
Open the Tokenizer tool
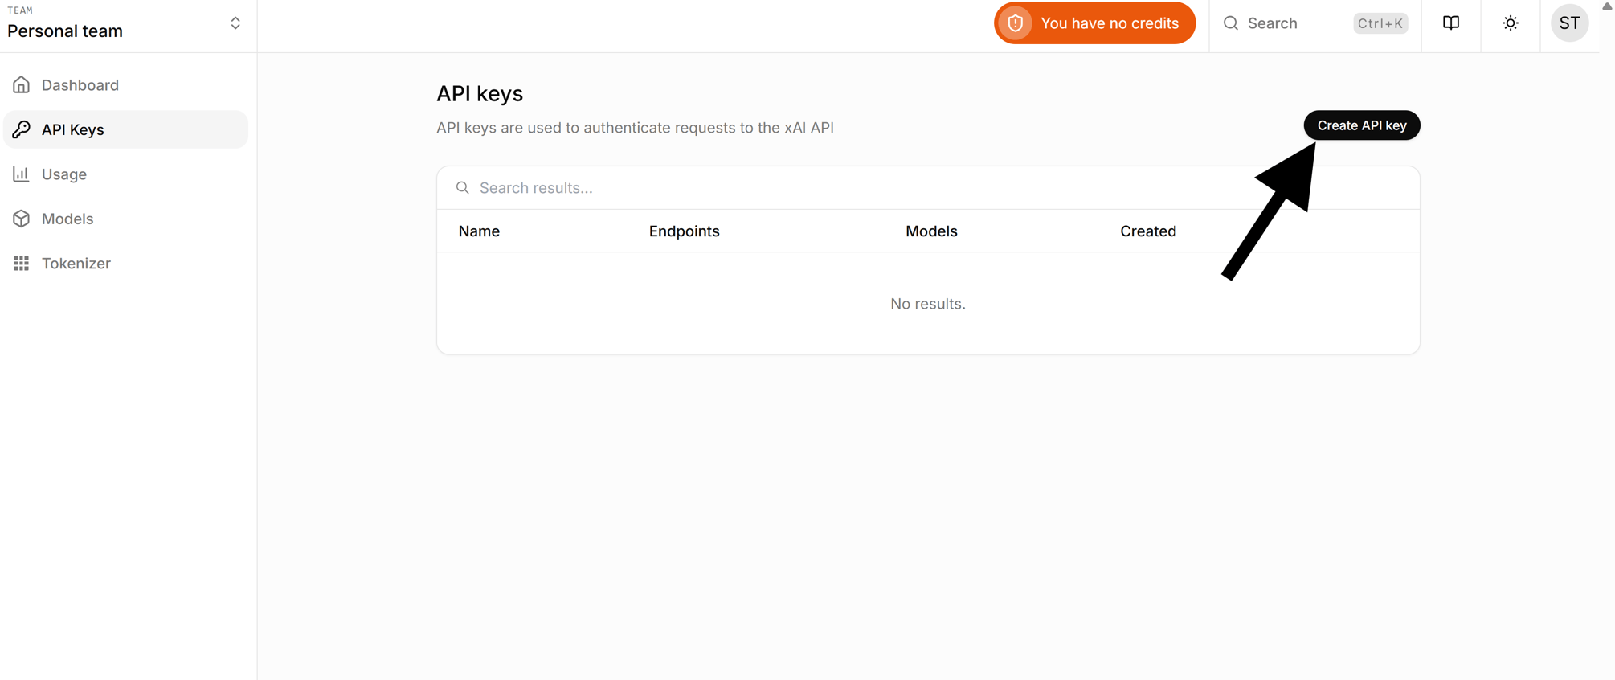pos(126,264)
